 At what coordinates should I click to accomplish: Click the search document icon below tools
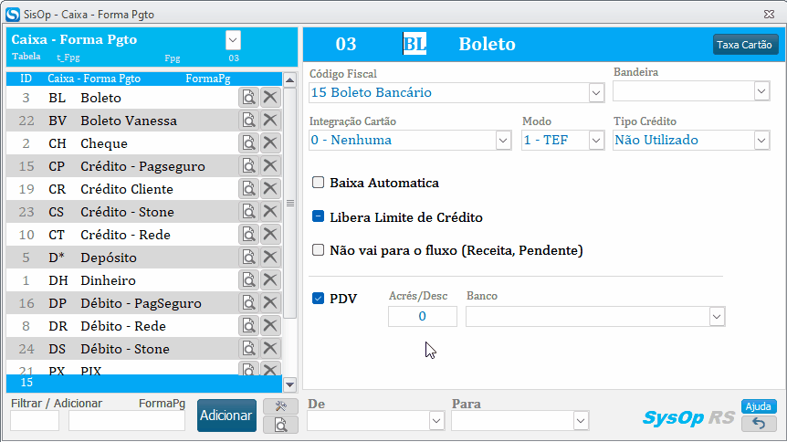click(x=280, y=425)
